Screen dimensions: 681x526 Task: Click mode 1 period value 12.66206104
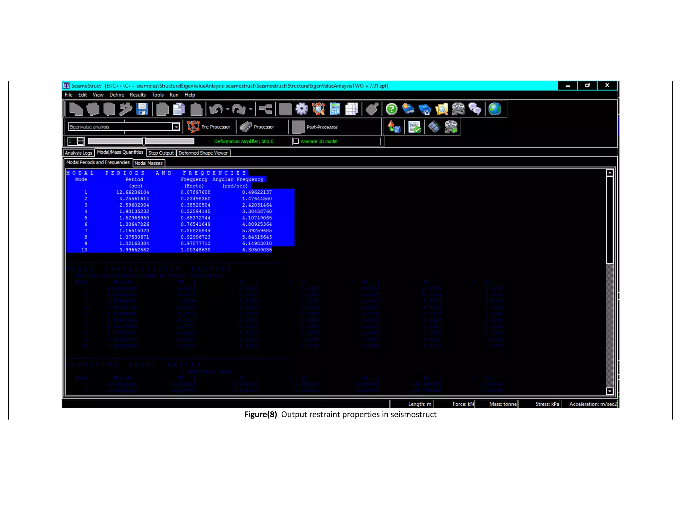tap(133, 192)
